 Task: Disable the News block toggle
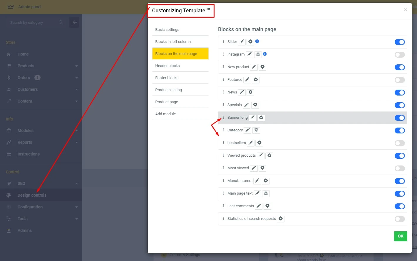tap(399, 93)
